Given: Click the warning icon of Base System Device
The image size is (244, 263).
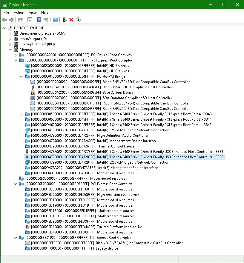Looking at the screenshot, I should 33,93.
